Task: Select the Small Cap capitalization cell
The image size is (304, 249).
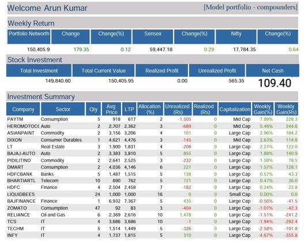Action: point(239,194)
